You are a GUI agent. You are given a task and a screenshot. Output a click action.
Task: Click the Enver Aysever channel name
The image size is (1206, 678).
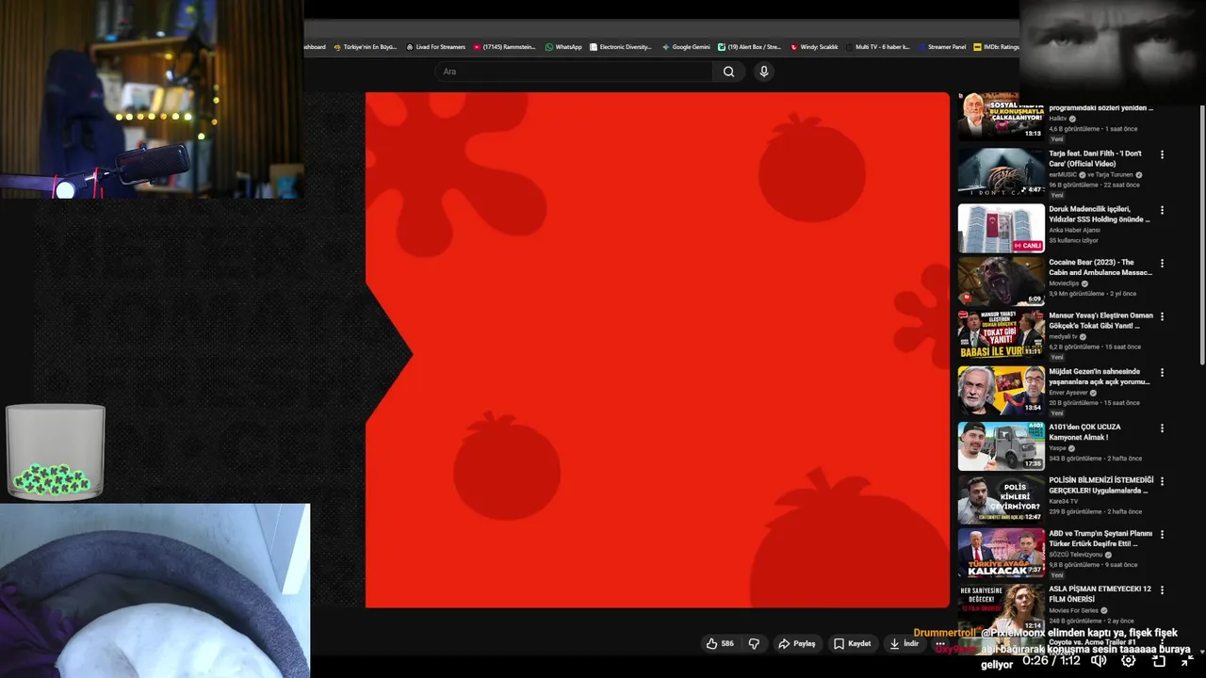point(1068,393)
